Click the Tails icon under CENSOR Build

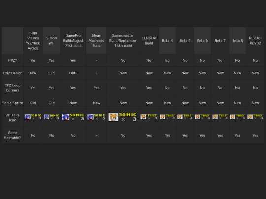coord(149,117)
